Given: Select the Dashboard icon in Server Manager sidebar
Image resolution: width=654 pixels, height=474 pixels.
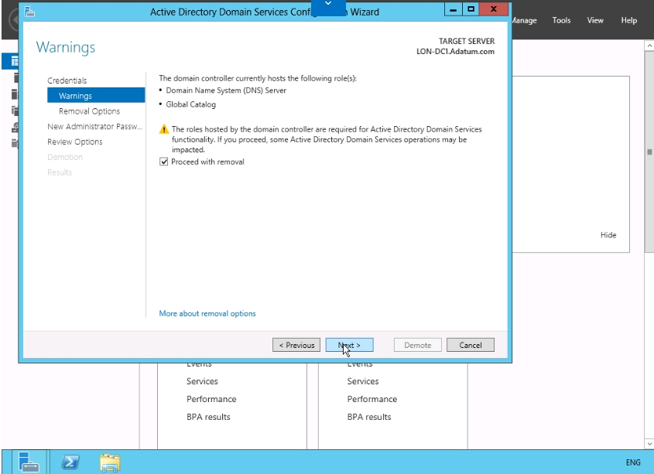Looking at the screenshot, I should point(14,61).
